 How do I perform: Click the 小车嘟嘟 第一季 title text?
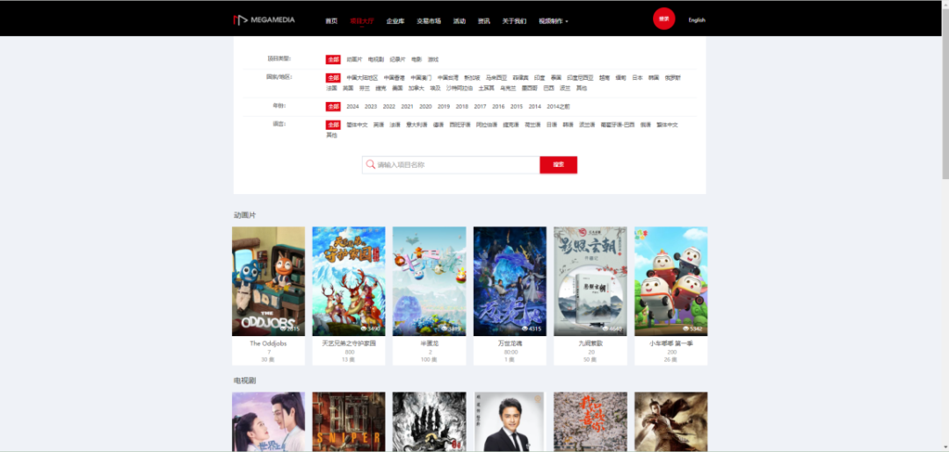pyautogui.click(x=670, y=343)
